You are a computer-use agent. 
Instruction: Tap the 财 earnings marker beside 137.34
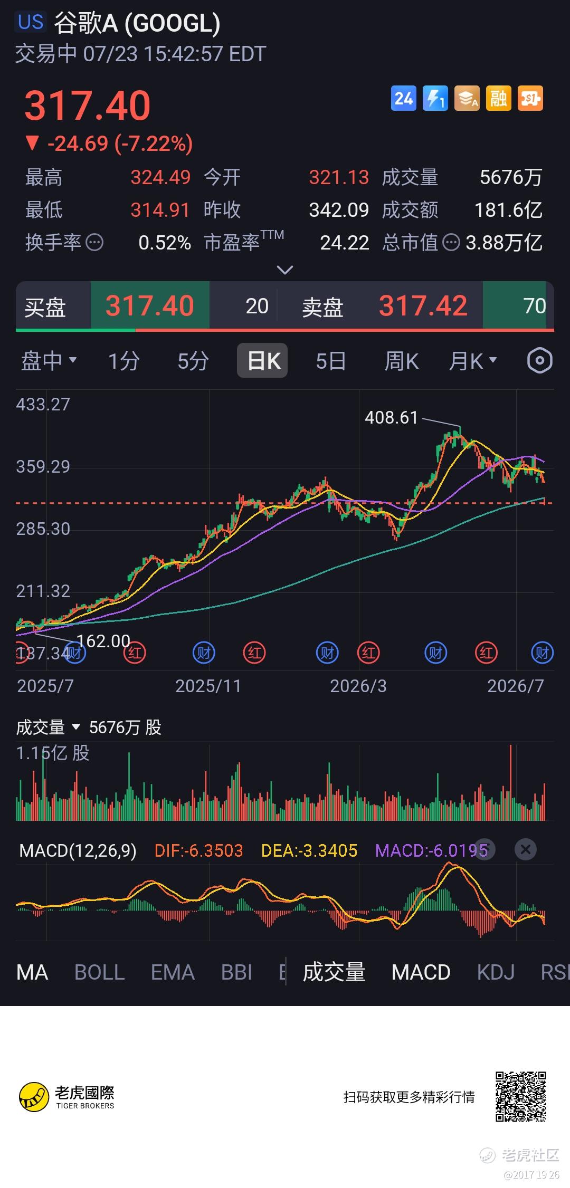tap(74, 653)
